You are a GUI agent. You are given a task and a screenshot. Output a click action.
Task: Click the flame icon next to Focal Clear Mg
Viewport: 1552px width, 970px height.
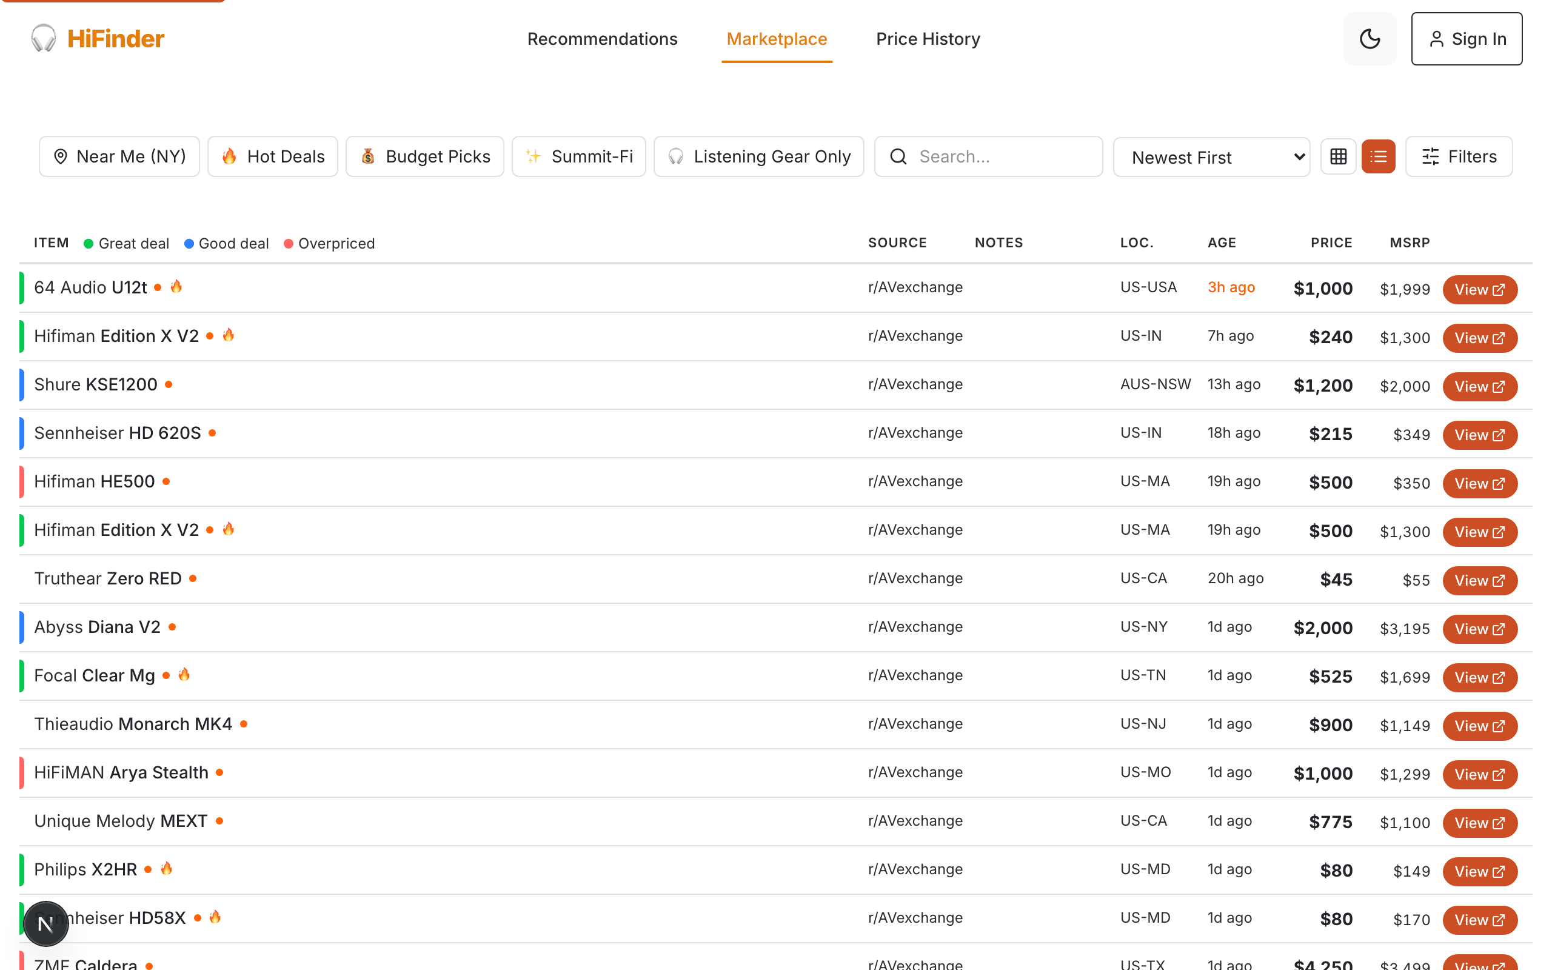(x=185, y=674)
